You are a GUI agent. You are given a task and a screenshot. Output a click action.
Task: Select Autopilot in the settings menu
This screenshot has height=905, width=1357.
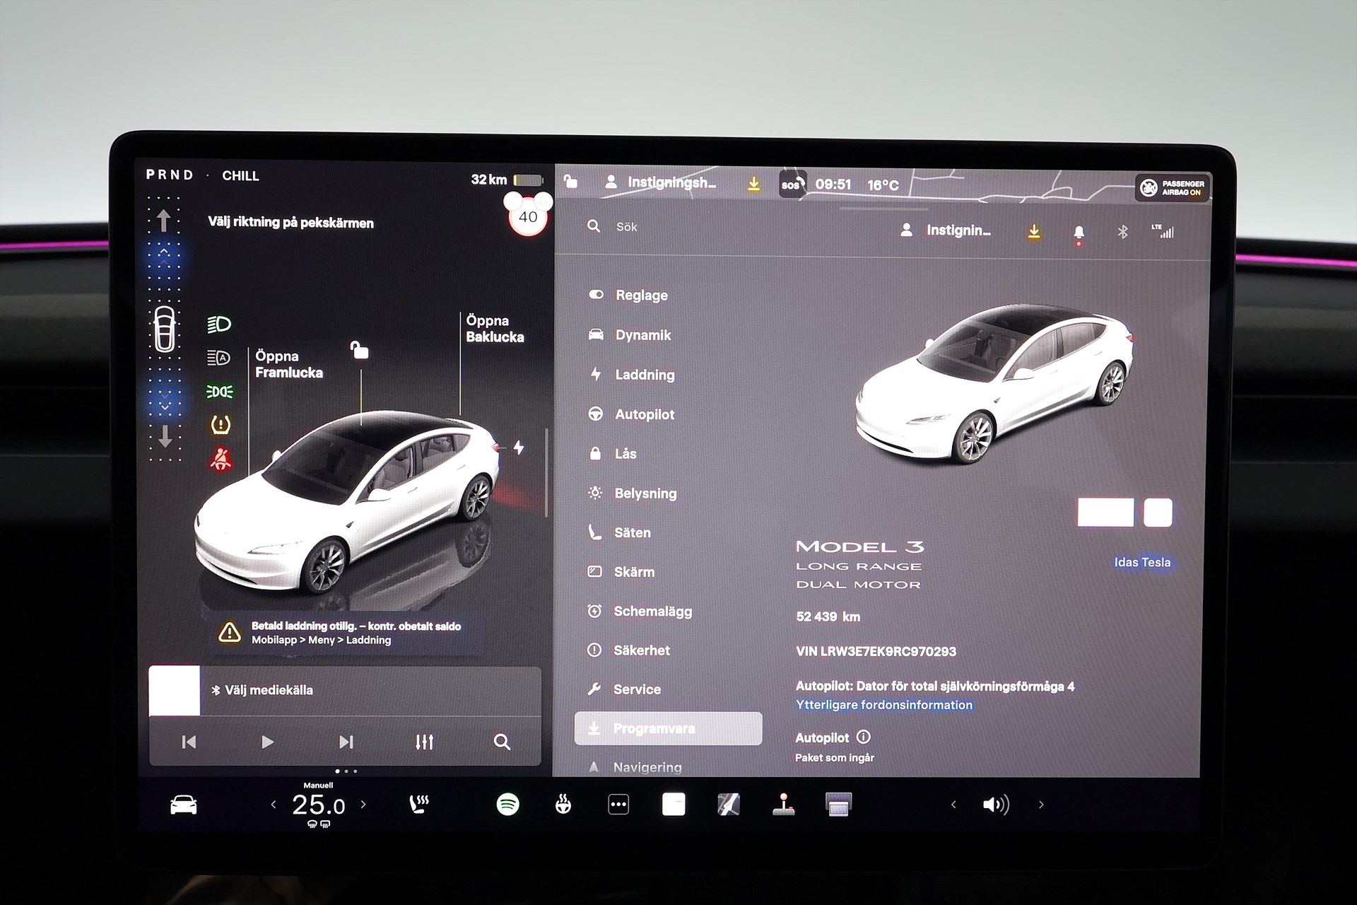click(x=645, y=414)
